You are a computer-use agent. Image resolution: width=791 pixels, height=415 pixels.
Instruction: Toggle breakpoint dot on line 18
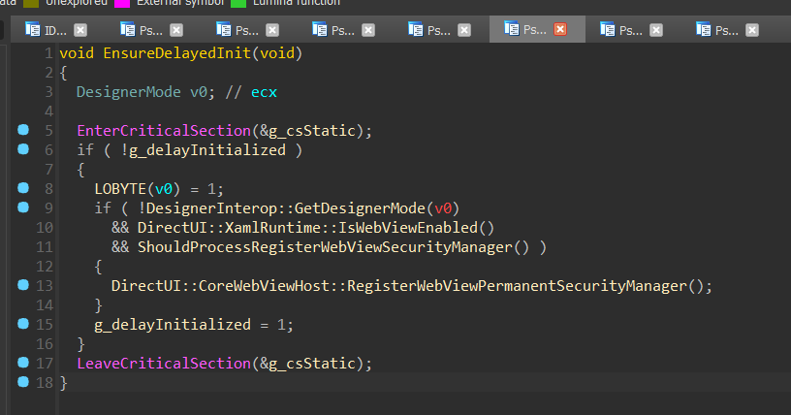[x=23, y=382]
